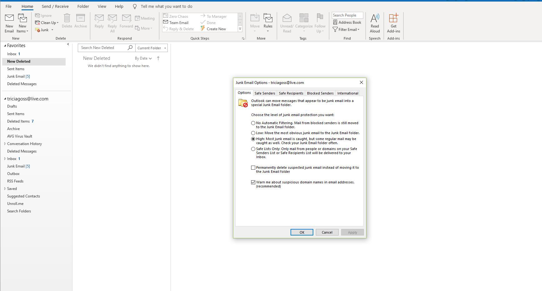Viewport: 542px width, 291px height.
Task: Click OK in Junk Email Options
Action: (302, 232)
